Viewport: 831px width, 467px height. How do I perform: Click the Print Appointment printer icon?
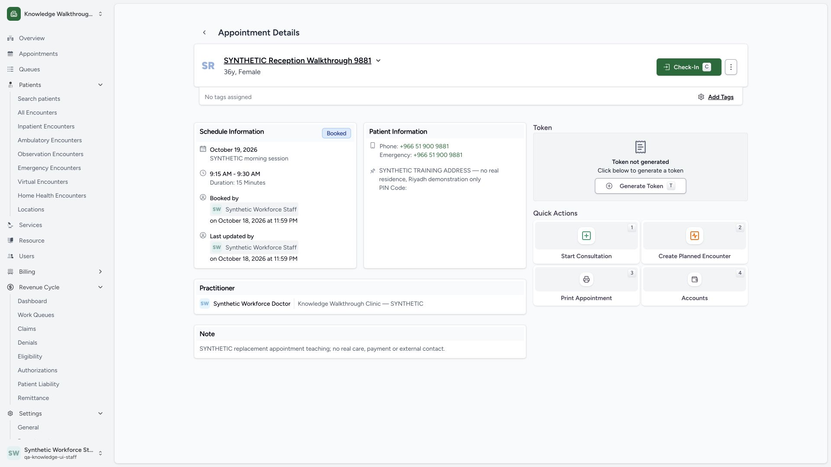[x=586, y=279]
